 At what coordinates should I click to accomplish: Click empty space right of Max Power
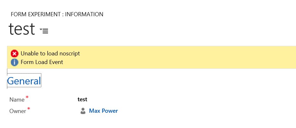pos(191,111)
